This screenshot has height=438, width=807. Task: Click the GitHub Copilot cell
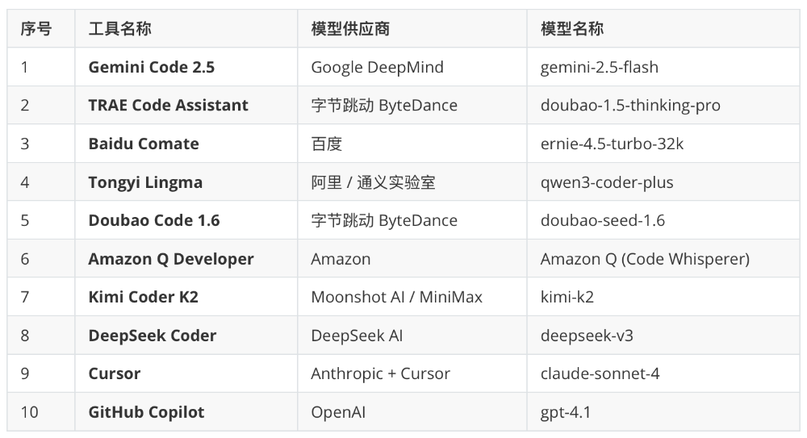click(x=146, y=412)
